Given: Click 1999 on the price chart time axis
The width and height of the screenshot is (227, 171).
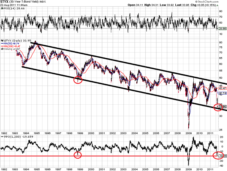Looking at the screenshot, I should point(80,133).
